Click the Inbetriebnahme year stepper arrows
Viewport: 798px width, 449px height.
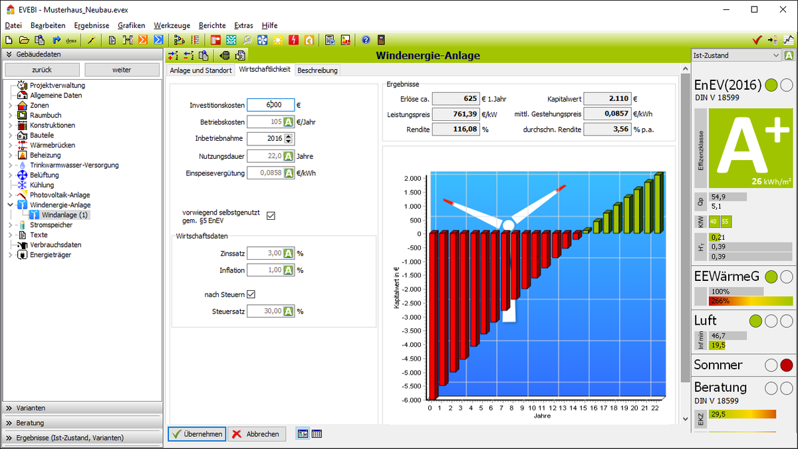[x=289, y=139]
